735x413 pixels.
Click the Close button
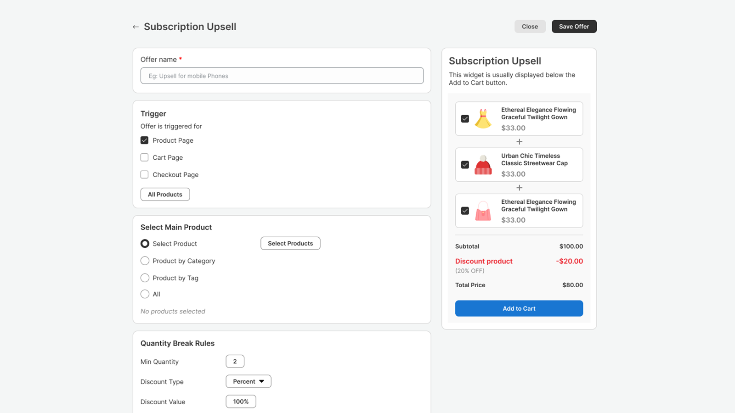pyautogui.click(x=530, y=26)
